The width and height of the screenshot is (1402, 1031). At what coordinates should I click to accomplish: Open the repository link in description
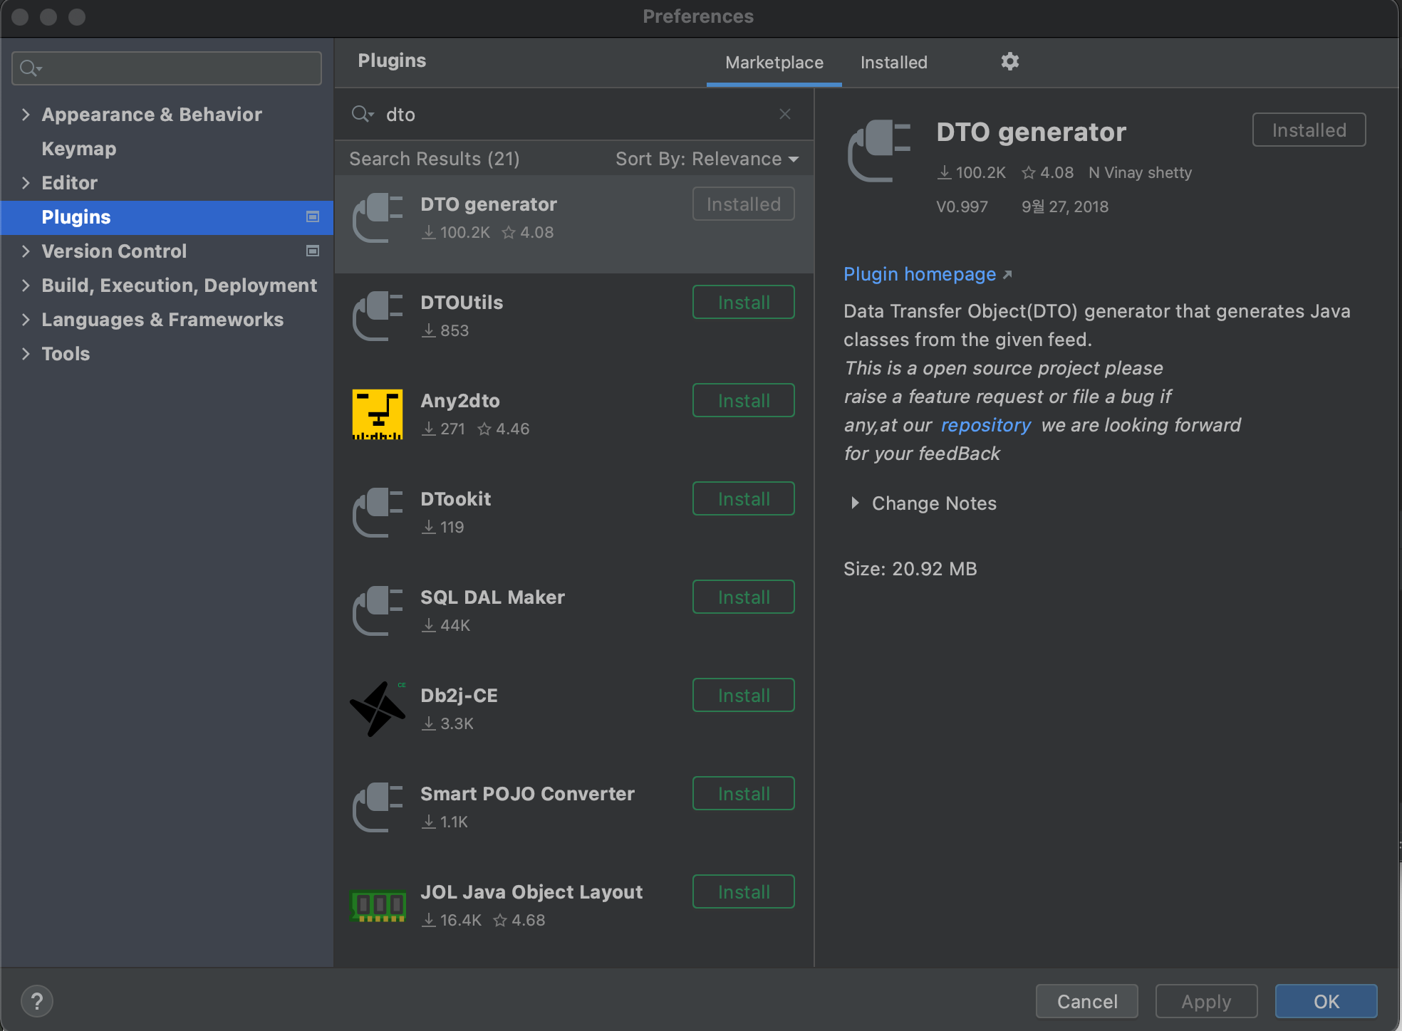point(985,425)
